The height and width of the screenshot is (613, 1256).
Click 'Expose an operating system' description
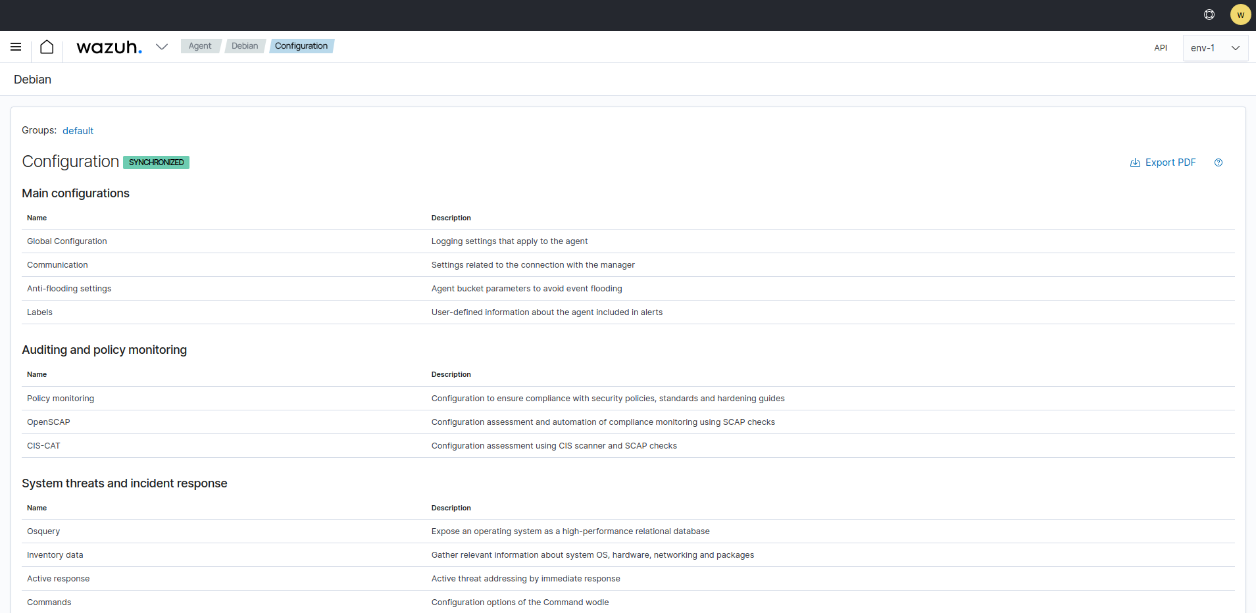pyautogui.click(x=570, y=531)
